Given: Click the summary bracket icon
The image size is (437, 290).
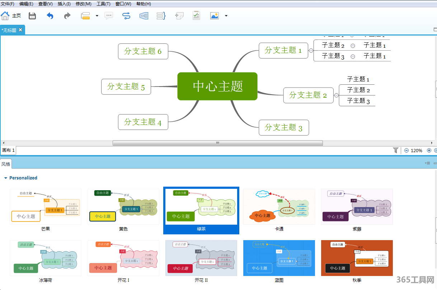Looking at the screenshot, I should tap(161, 16).
